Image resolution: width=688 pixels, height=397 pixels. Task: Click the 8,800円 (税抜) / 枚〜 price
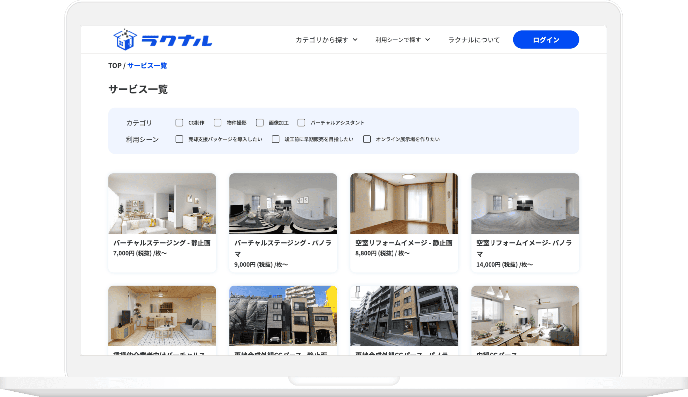(383, 253)
